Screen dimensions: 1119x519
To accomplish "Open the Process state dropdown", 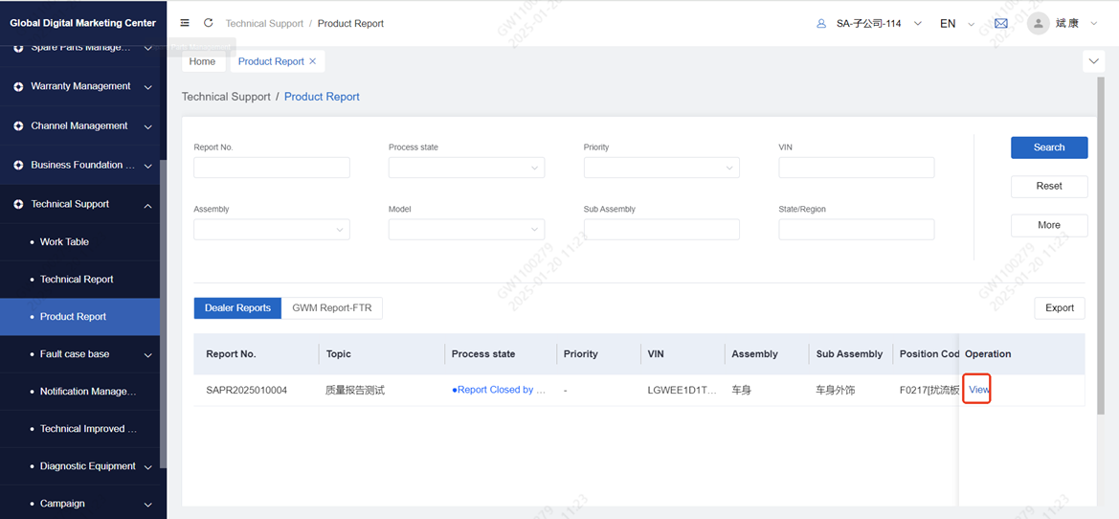I will pyautogui.click(x=466, y=168).
